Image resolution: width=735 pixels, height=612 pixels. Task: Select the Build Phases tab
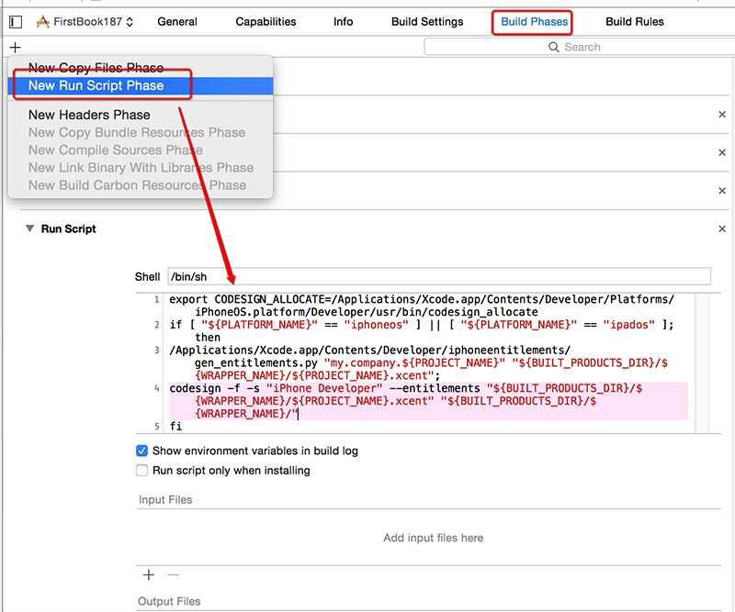(534, 21)
